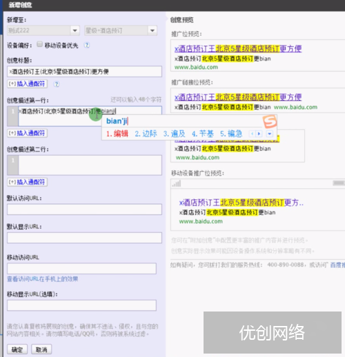
Task: Click the 移动访问URL input field
Action: [x=81, y=268]
